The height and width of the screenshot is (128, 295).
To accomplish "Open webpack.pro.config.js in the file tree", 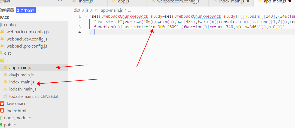I will (x=34, y=46).
